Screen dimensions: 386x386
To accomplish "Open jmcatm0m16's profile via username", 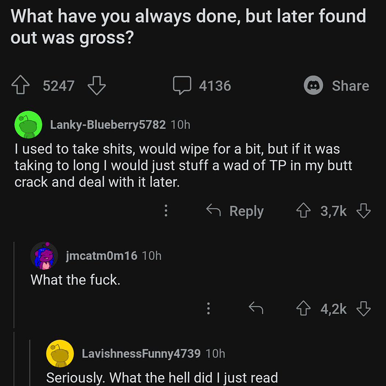I will (x=101, y=255).
